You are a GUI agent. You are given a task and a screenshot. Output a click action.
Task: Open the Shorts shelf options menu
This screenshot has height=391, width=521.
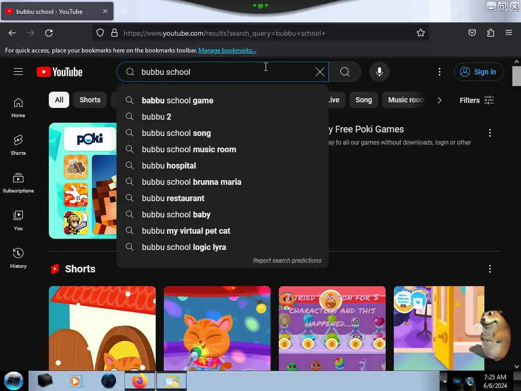pyautogui.click(x=490, y=269)
